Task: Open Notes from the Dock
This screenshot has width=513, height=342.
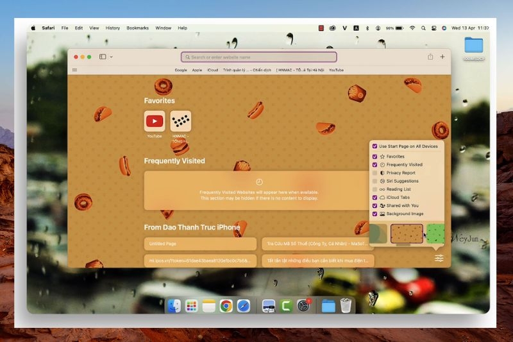Action: [x=209, y=306]
